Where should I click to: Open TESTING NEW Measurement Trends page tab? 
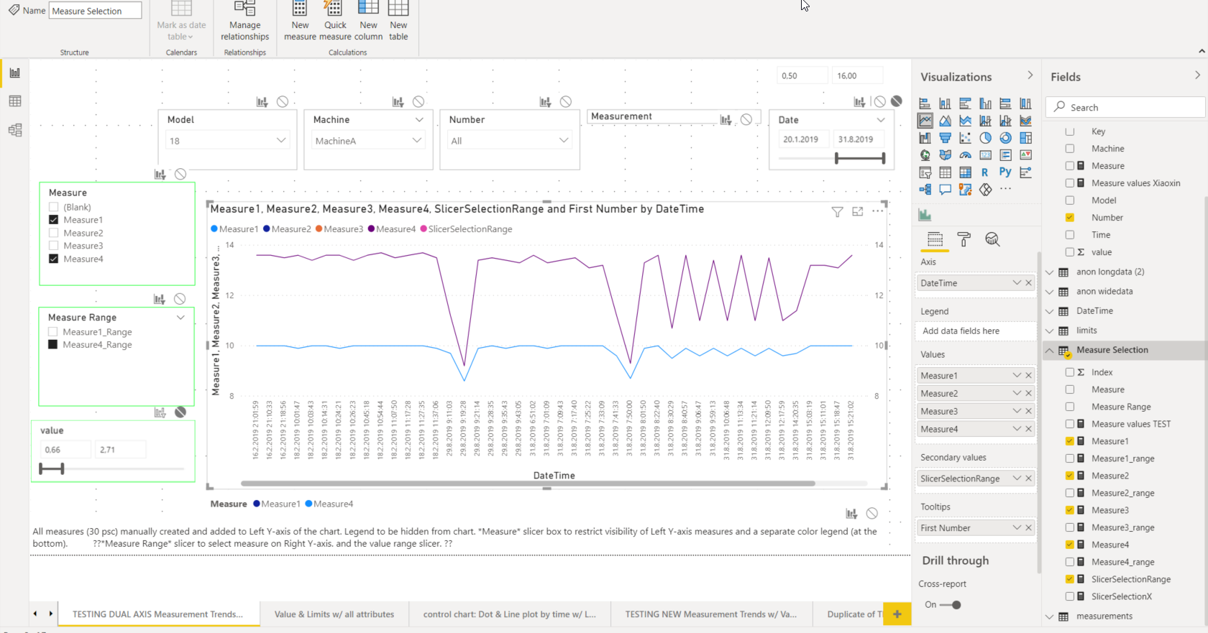click(711, 614)
